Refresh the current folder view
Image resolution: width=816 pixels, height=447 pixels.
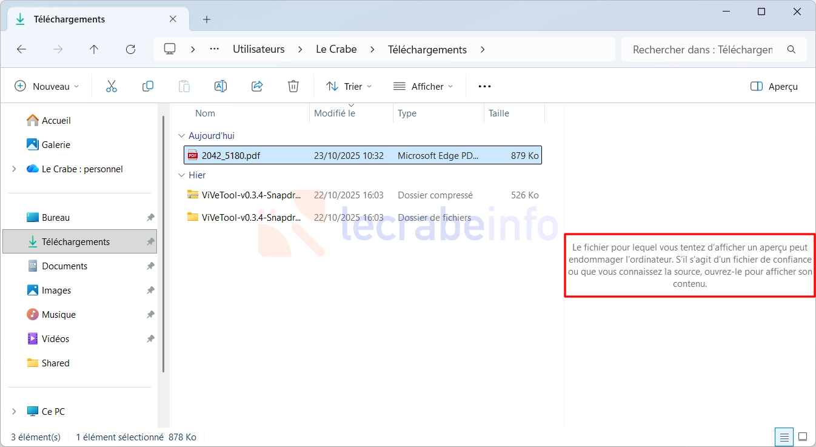tap(130, 50)
